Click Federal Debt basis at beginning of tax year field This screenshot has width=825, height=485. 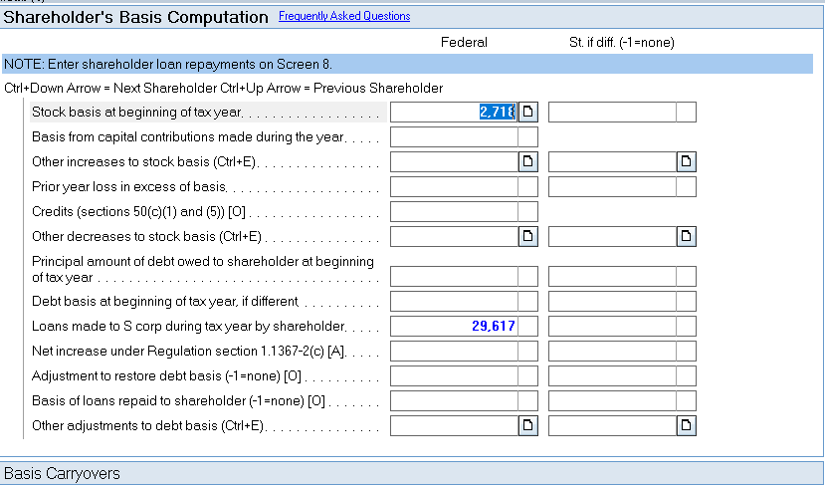pyautogui.click(x=454, y=301)
